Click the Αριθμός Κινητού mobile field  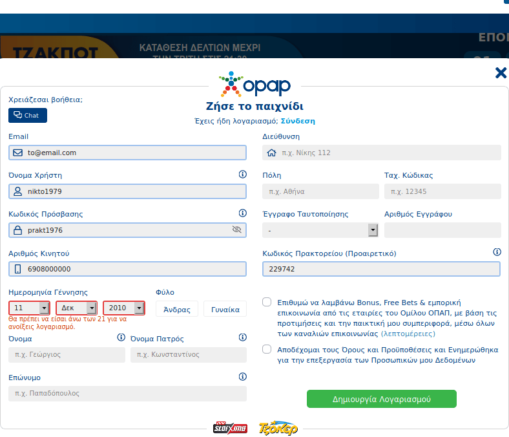[x=127, y=269]
